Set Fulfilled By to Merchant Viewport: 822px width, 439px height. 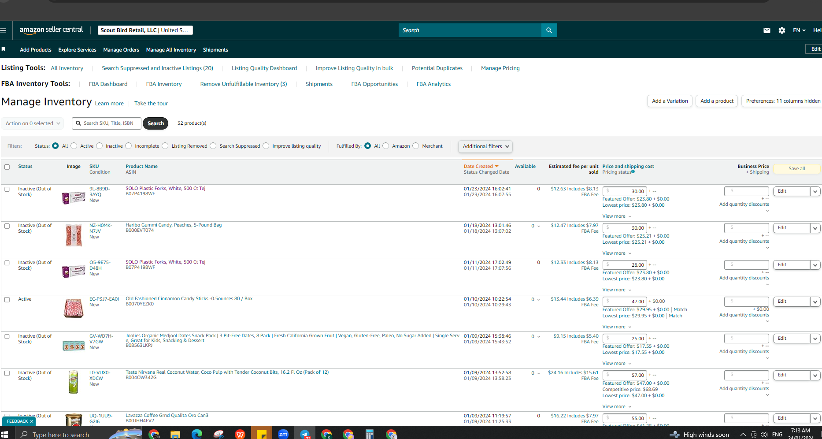[416, 146]
